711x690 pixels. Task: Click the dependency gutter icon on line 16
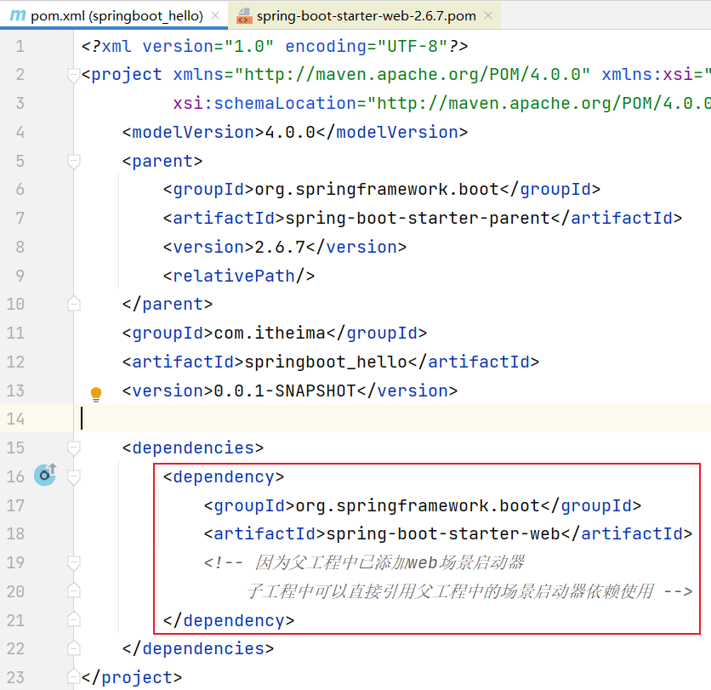(x=45, y=475)
